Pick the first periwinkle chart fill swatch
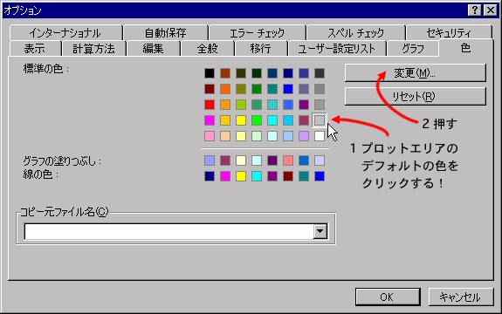Image resolution: width=502 pixels, height=314 pixels. point(210,160)
